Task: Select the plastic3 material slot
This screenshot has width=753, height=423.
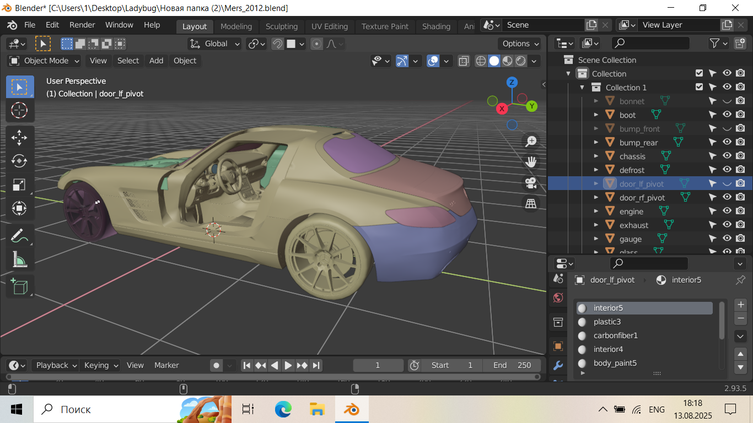Action: click(607, 322)
